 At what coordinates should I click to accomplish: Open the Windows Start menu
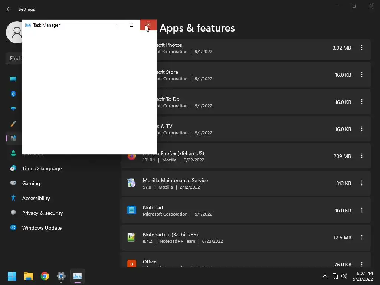12,276
